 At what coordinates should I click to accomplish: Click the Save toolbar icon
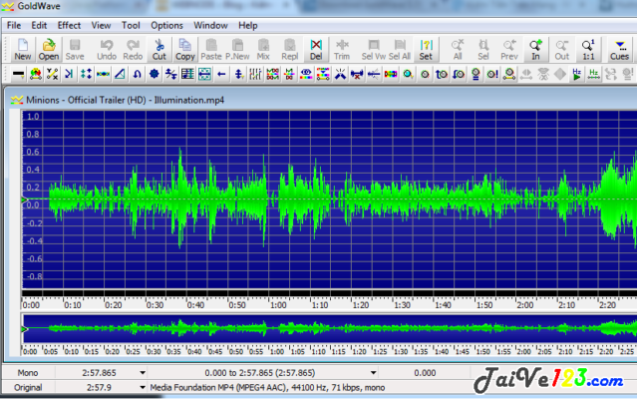pos(75,50)
